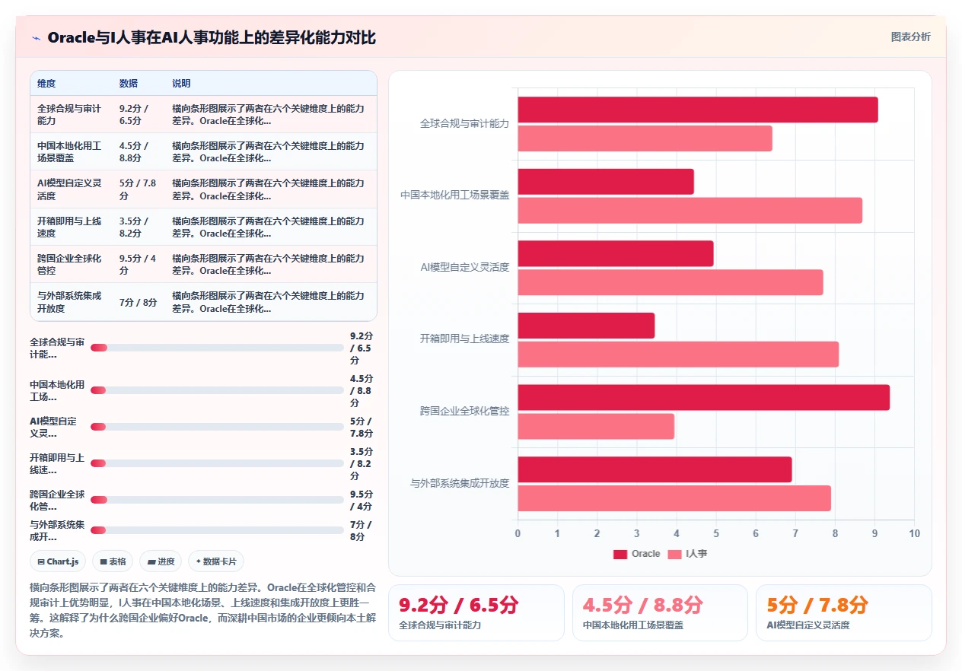962x671 pixels.
Task: Select table row AI模型自定义灵活度
Action: (x=203, y=189)
